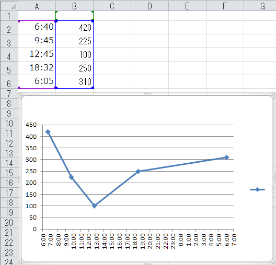This screenshot has height=265, width=276.
Task: Select column D header
Action: point(150,6)
